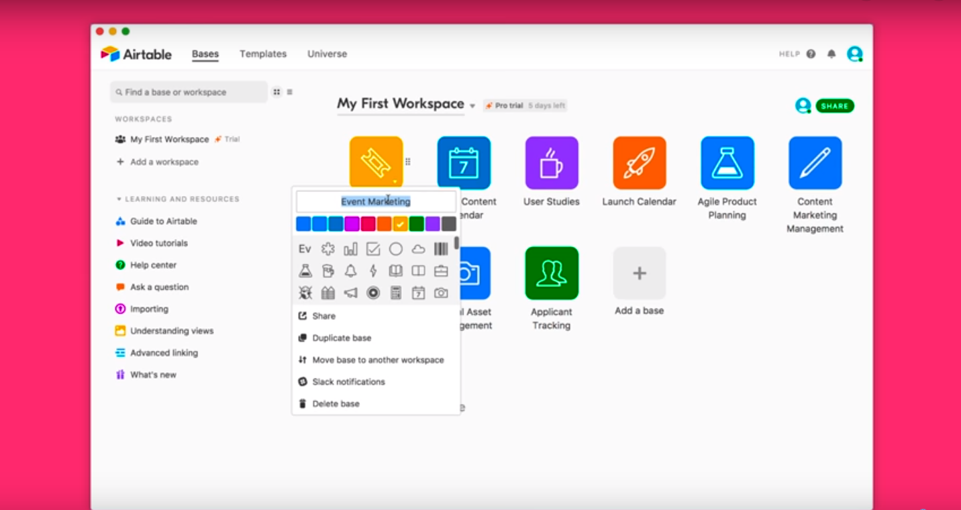Choose the megaphone icon in picker

tap(350, 293)
